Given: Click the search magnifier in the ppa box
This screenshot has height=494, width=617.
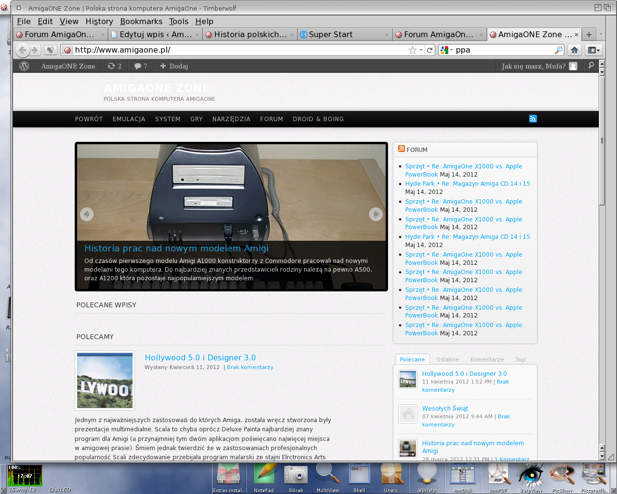Looking at the screenshot, I should [x=559, y=50].
